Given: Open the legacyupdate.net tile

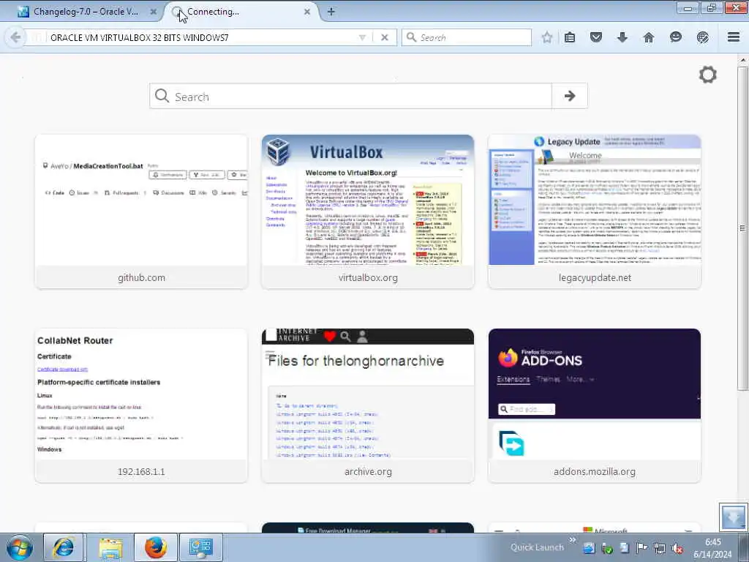Looking at the screenshot, I should (595, 211).
